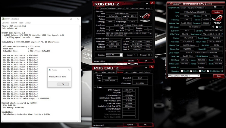Switch to Memory tab in top CPU-Z window
This screenshot has height=128, width=226.
click(x=121, y=8)
